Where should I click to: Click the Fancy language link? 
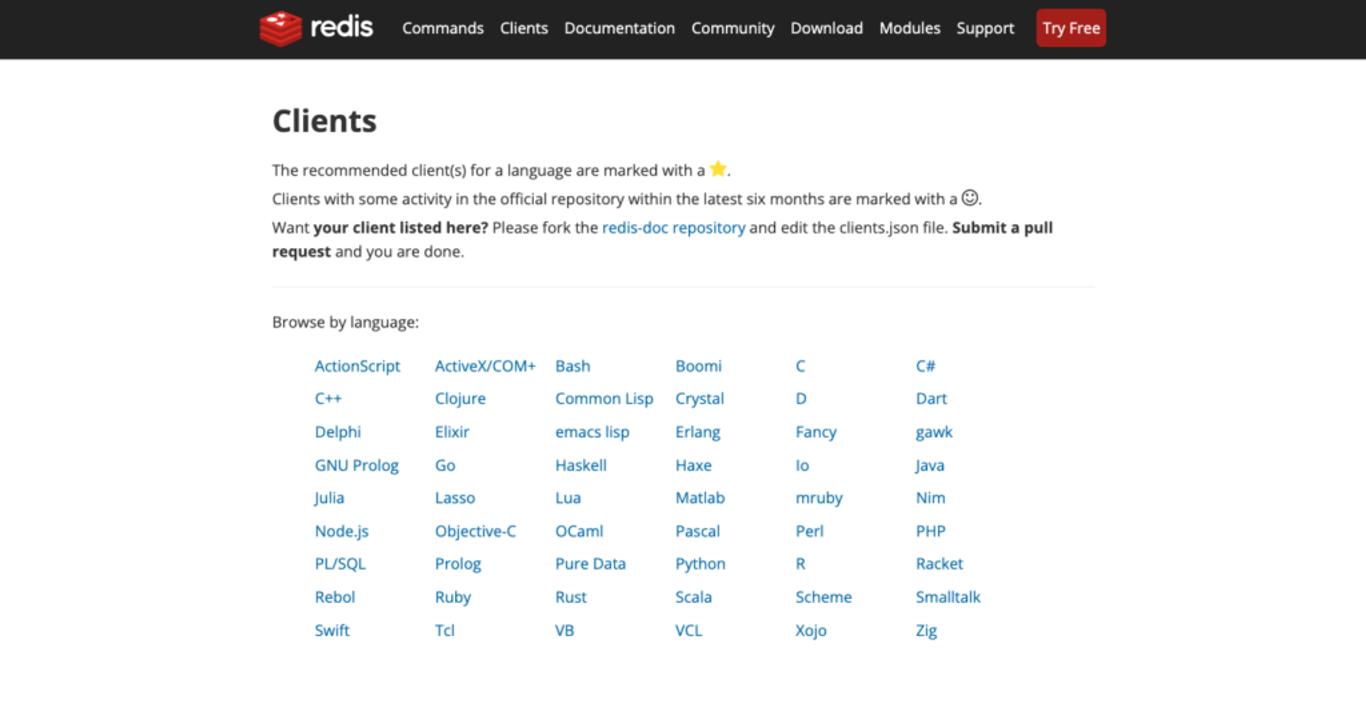pos(816,432)
